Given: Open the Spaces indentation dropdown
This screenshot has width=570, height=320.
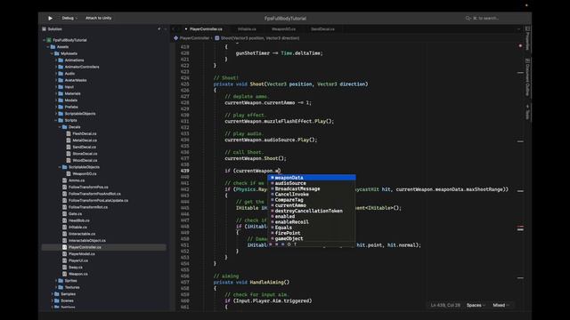Looking at the screenshot, I should point(476,305).
